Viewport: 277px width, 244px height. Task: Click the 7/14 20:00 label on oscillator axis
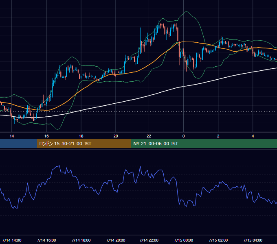click(x=116, y=240)
